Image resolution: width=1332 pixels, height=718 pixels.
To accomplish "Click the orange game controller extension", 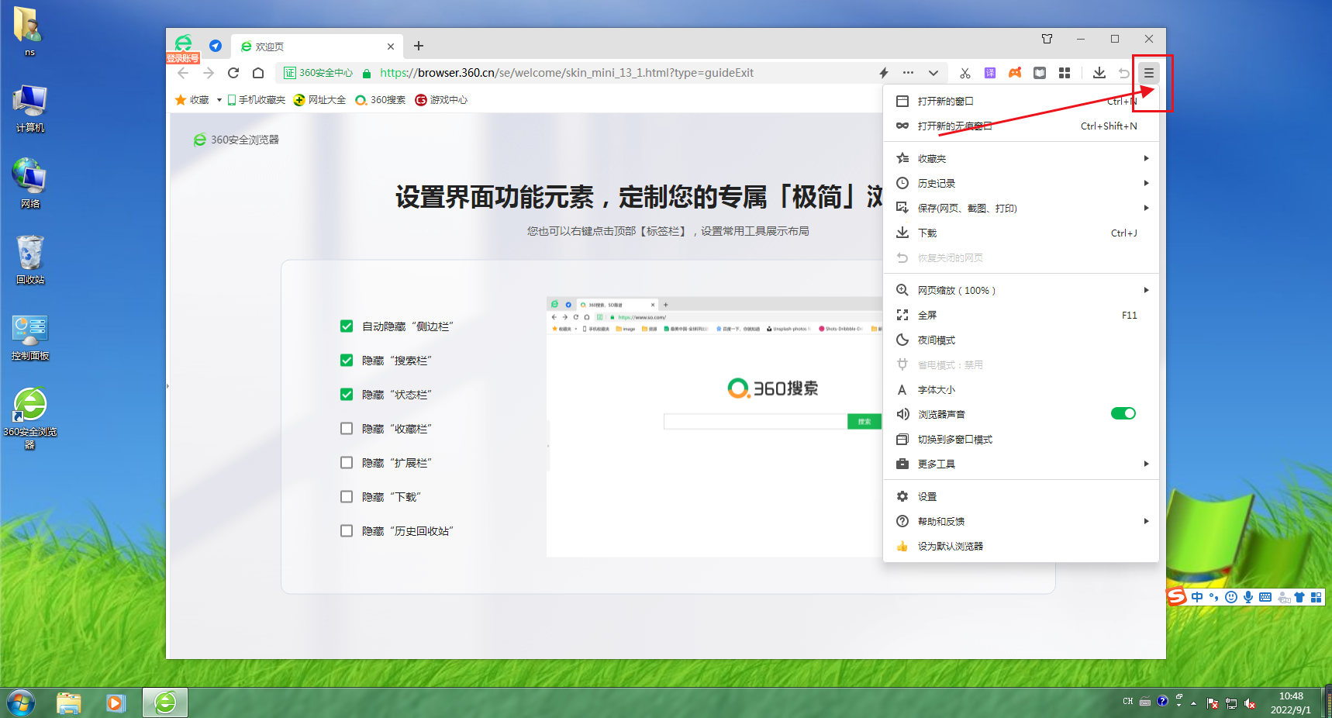I will point(1015,73).
